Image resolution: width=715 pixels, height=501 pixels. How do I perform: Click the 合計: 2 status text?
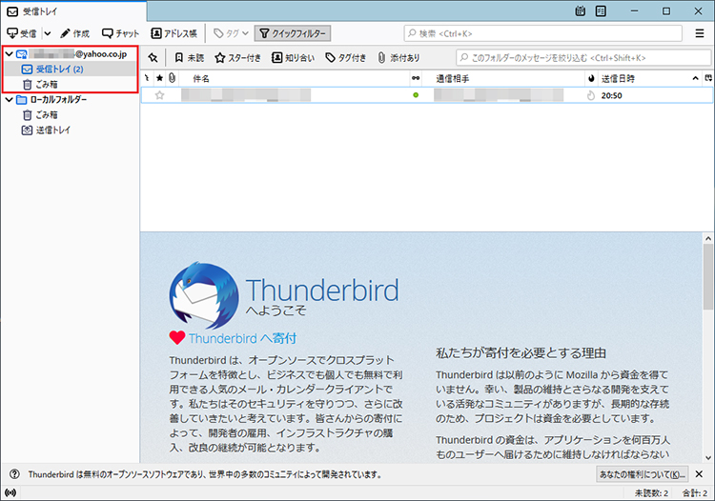coord(695,492)
